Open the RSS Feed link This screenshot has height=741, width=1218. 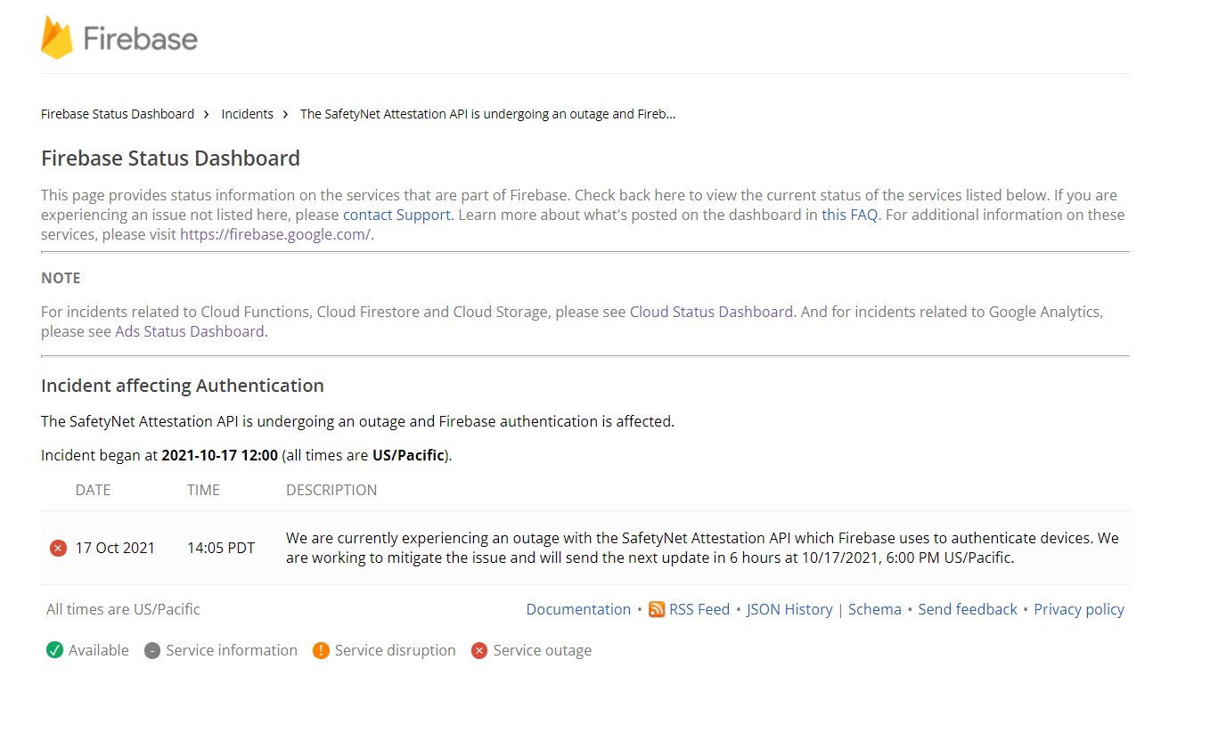point(699,609)
